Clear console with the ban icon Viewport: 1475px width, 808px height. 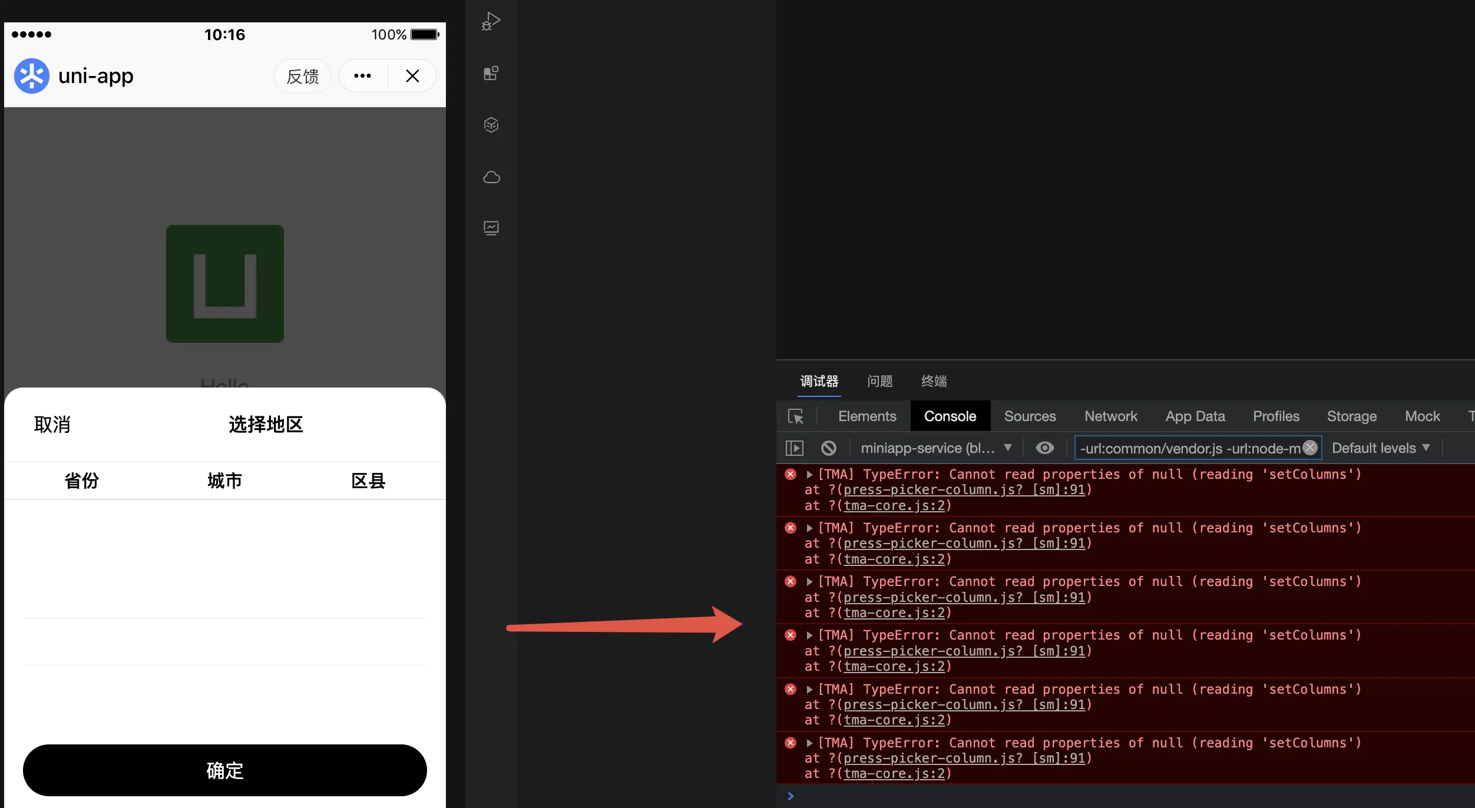(829, 448)
